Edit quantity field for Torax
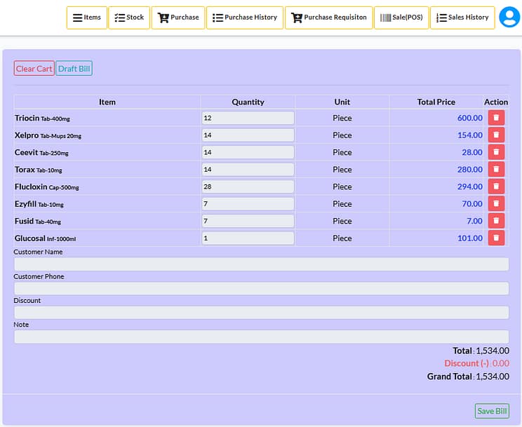Image resolution: width=522 pixels, height=427 pixels. point(248,170)
